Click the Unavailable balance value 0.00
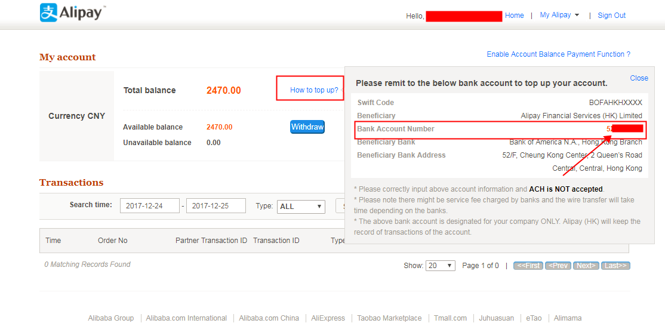Image resolution: width=665 pixels, height=326 pixels. 213,143
